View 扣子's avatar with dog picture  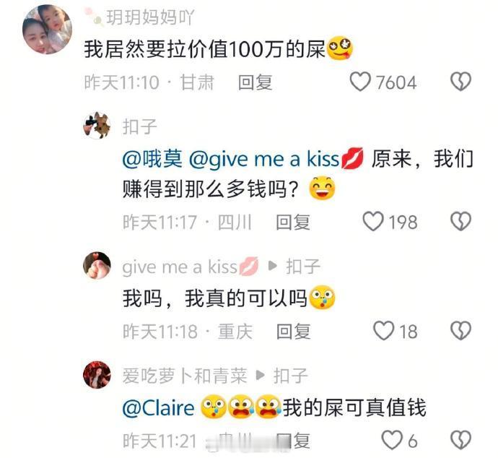[x=97, y=126]
